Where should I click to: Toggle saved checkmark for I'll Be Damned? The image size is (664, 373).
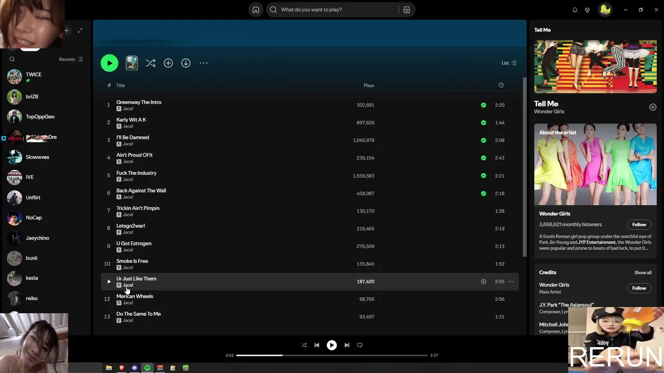(x=483, y=140)
